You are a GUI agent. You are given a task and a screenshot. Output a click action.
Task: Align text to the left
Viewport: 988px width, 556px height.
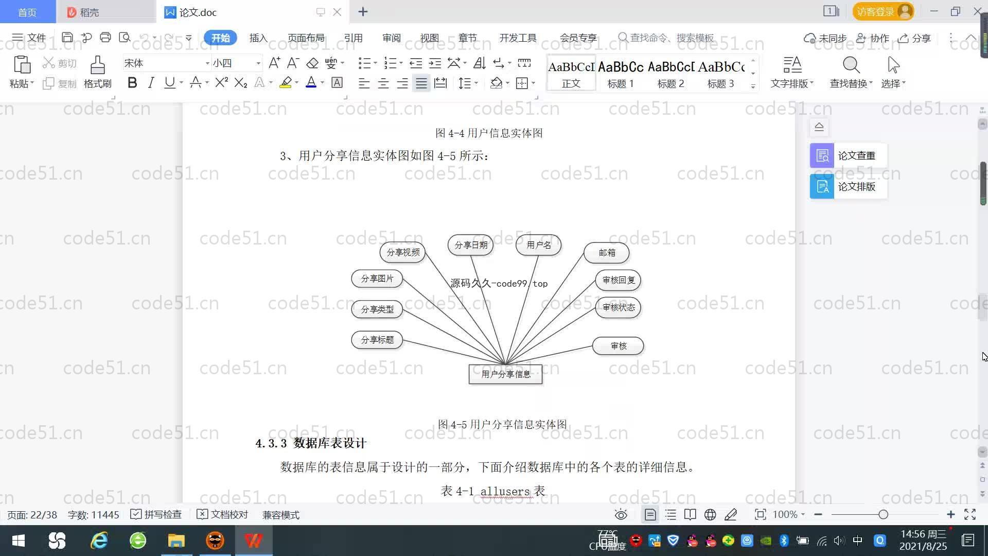364,83
